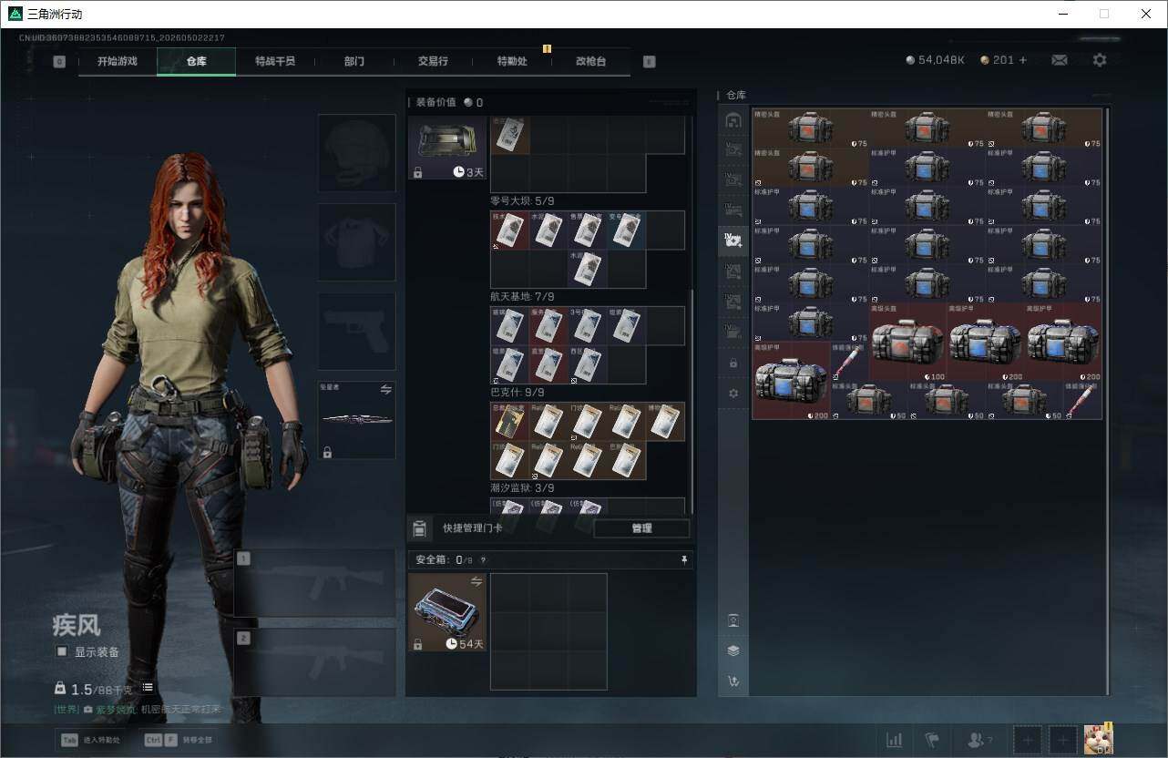Click the 航天基地: 7/9 heading
1168x758 pixels.
(522, 297)
